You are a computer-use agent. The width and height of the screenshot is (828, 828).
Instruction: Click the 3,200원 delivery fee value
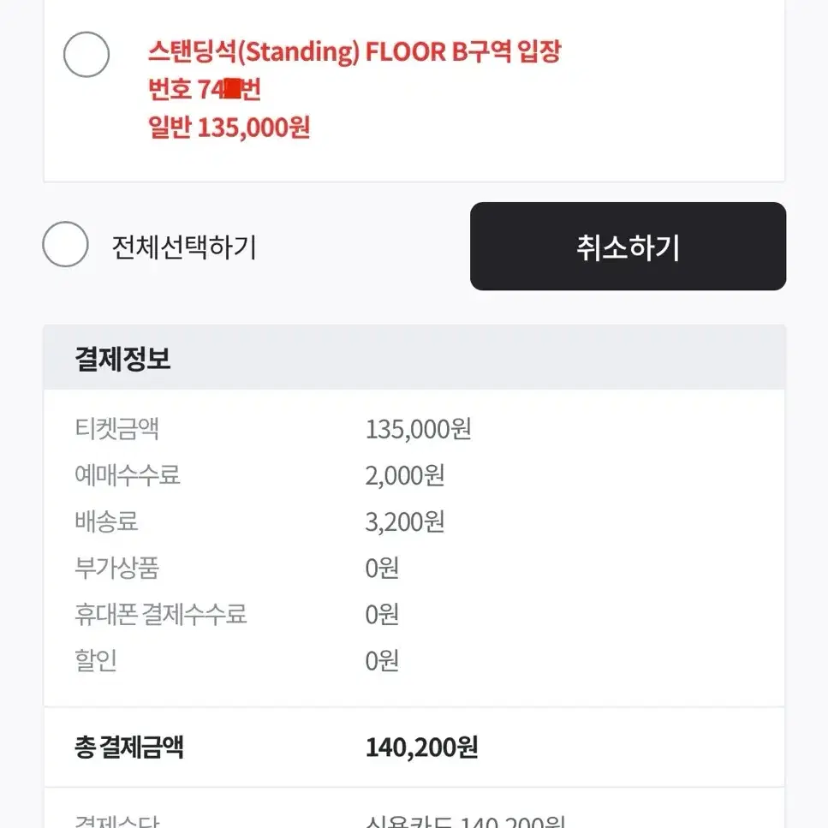(404, 521)
